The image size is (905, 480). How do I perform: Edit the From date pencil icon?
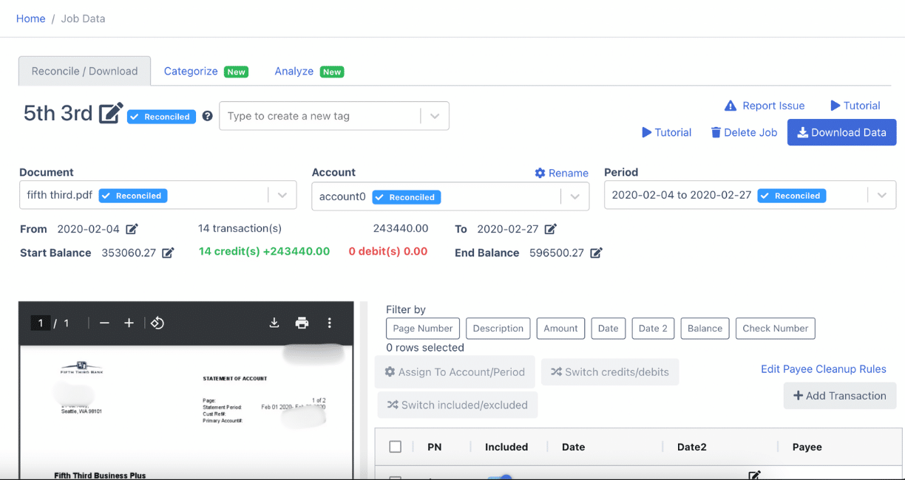click(132, 229)
